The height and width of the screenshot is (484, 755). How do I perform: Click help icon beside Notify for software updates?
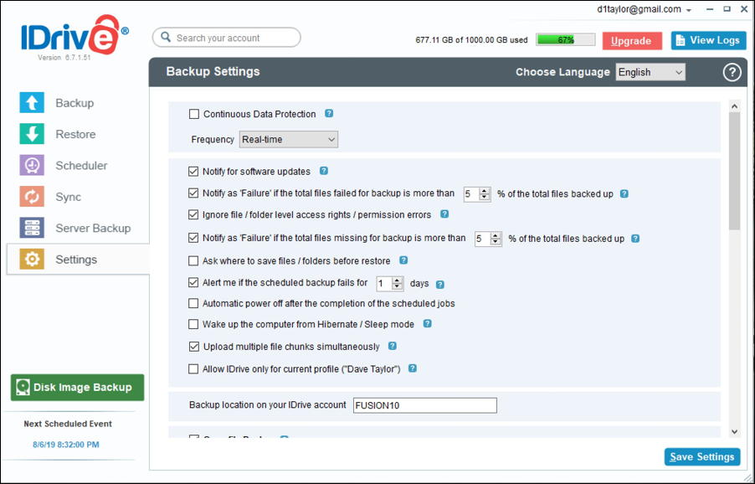coord(324,171)
